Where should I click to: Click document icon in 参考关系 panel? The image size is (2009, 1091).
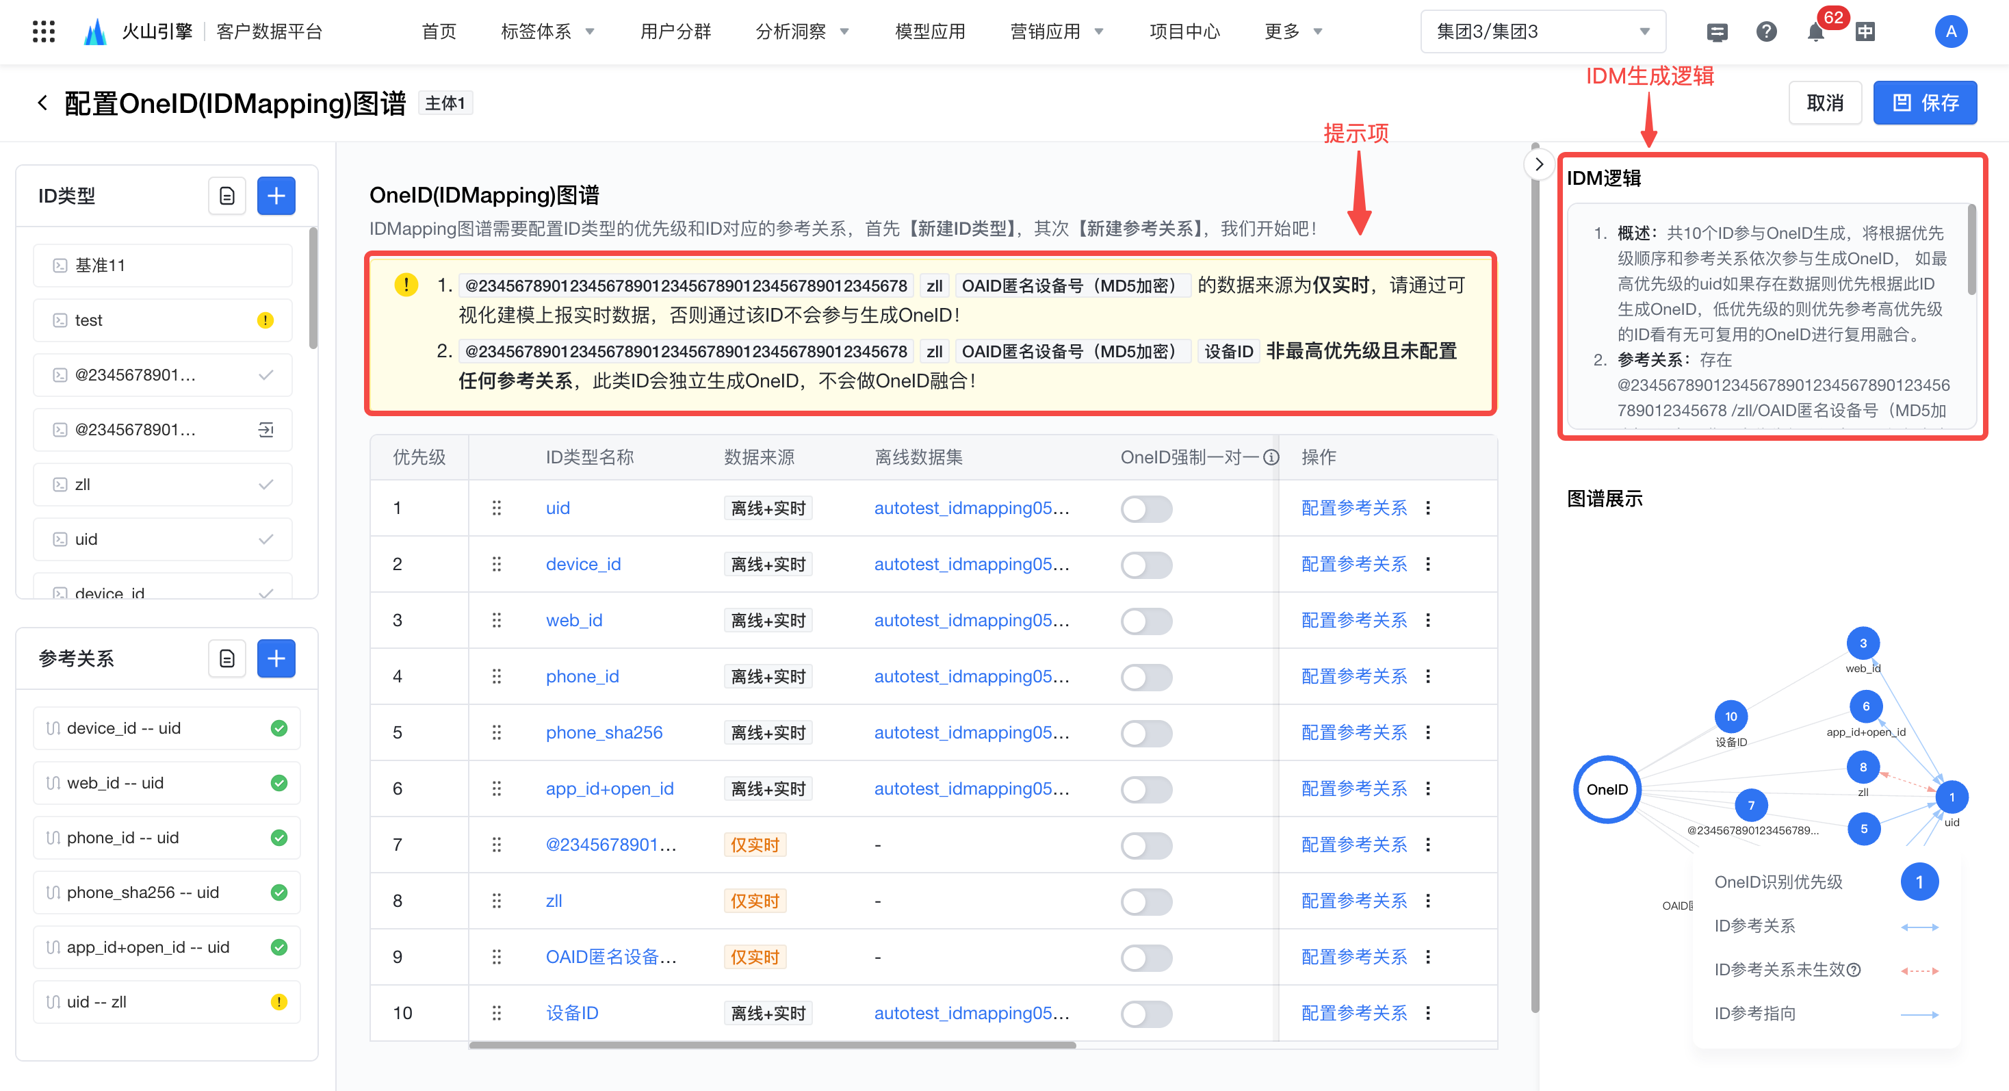(227, 658)
